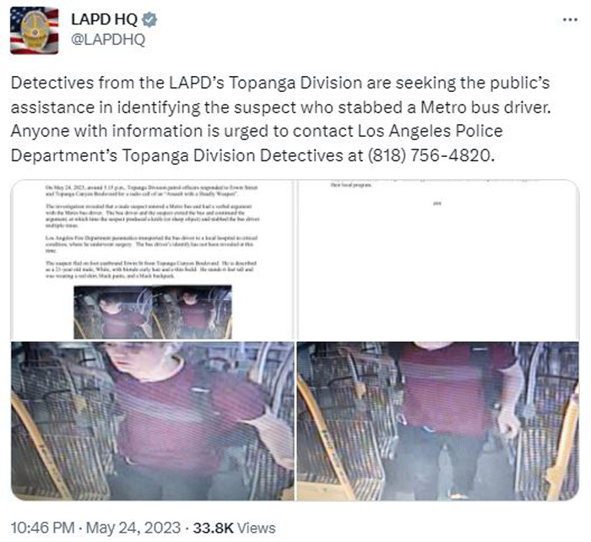The image size is (591, 542).
Task: View the suspect torso and hand photo
Action: click(438, 421)
